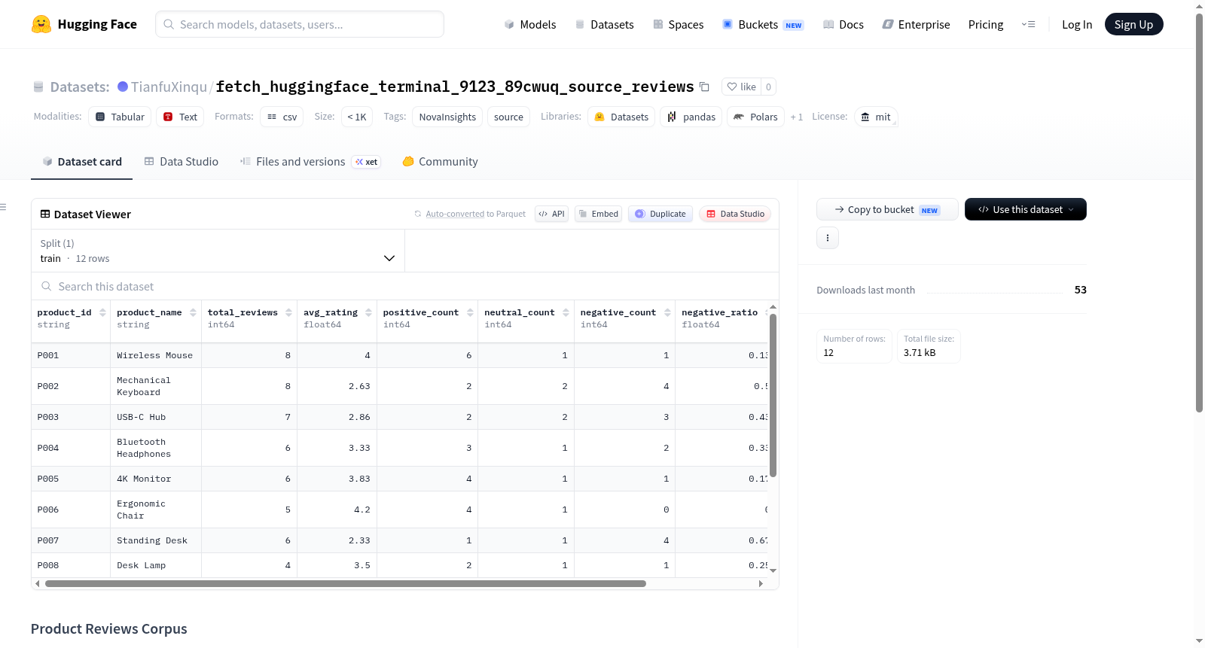Image resolution: width=1205 pixels, height=648 pixels.
Task: Open Spaces in the top navigation
Action: (679, 24)
